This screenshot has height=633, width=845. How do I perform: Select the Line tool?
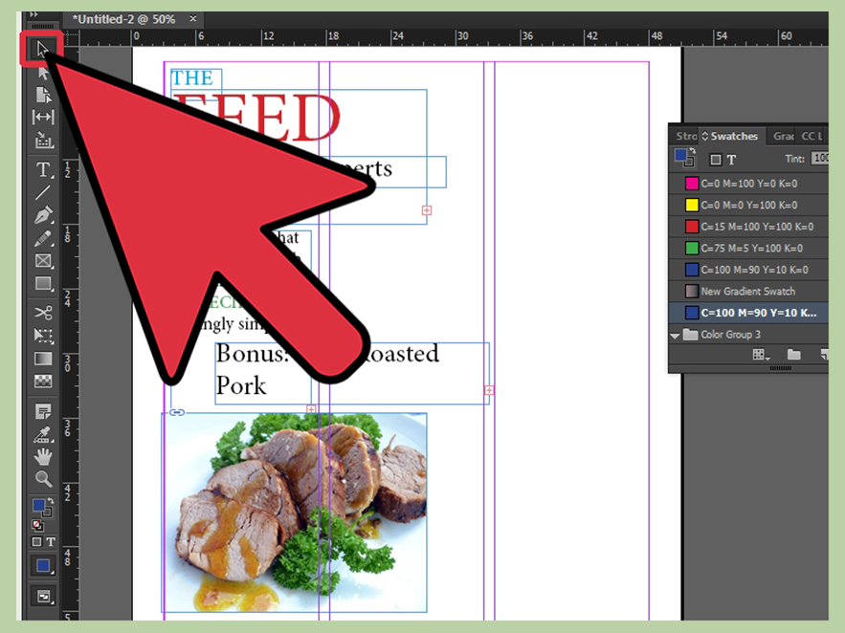tap(43, 192)
